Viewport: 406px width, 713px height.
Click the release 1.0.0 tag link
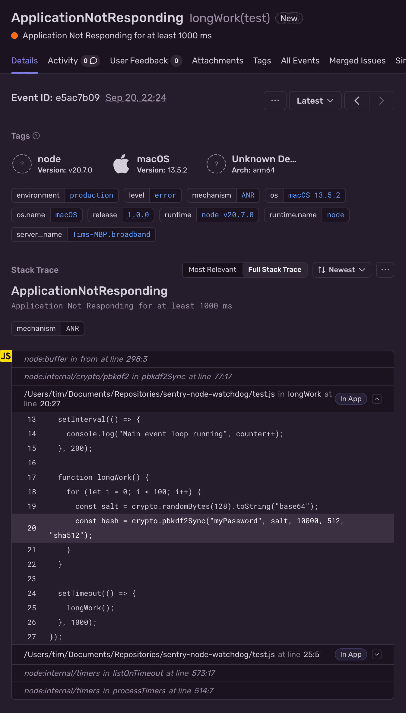point(138,215)
